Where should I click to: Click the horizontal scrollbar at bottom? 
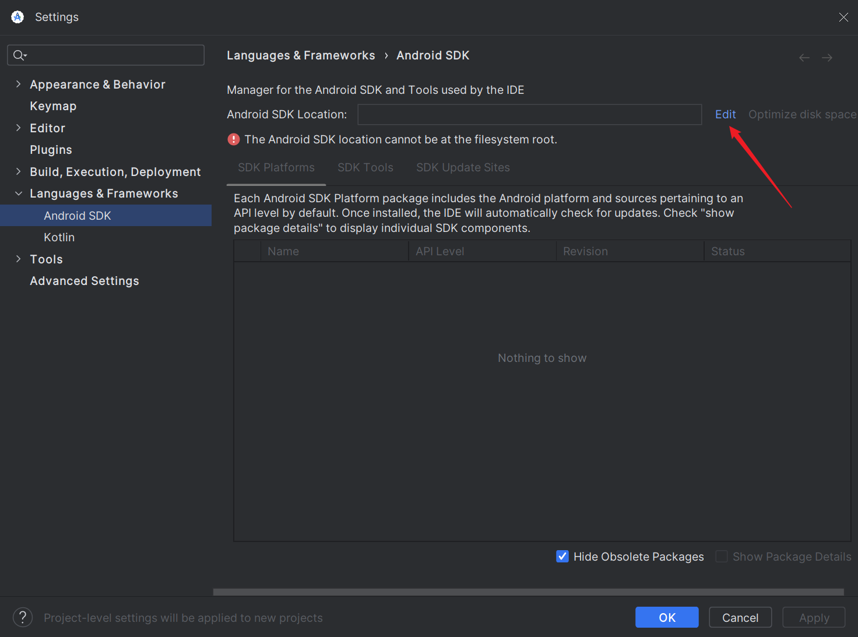(x=529, y=592)
